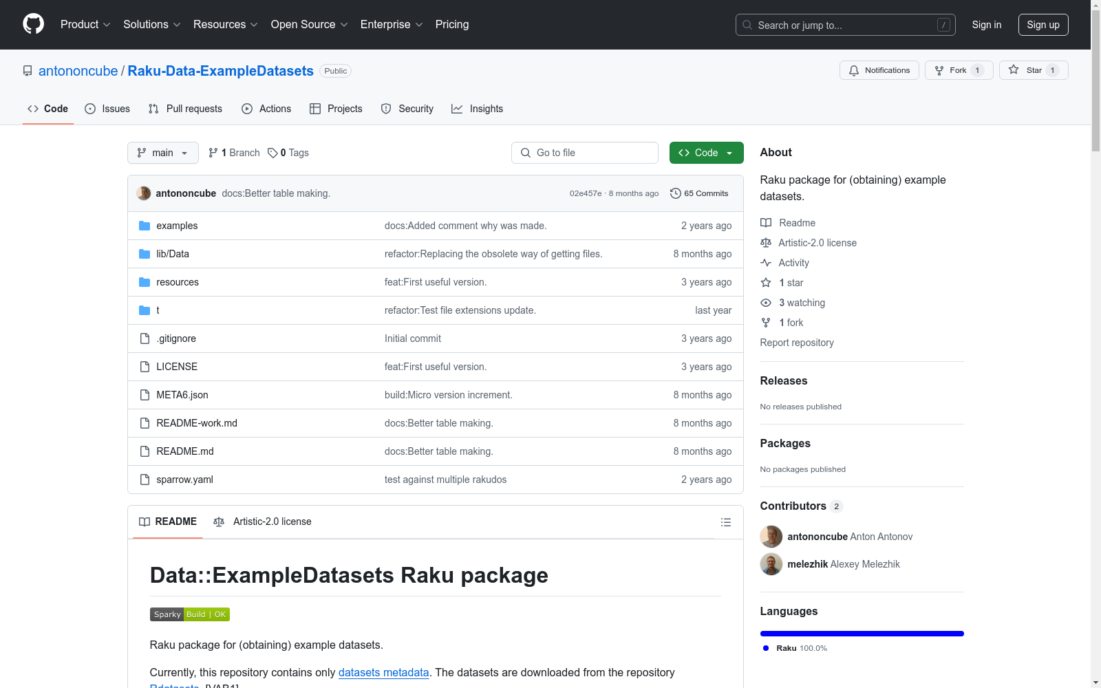Open the main branch selector dropdown
The width and height of the screenshot is (1101, 688).
[163, 153]
